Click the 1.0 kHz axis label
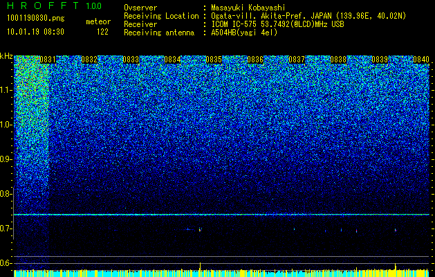The width and height of the screenshot is (435, 277). 6,125
